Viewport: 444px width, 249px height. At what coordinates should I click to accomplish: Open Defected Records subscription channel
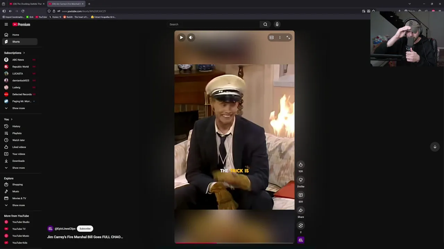point(20,94)
